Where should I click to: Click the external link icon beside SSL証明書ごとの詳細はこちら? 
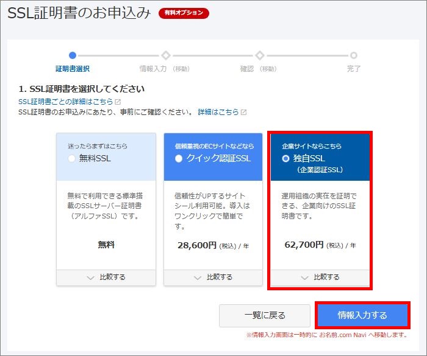(x=118, y=102)
